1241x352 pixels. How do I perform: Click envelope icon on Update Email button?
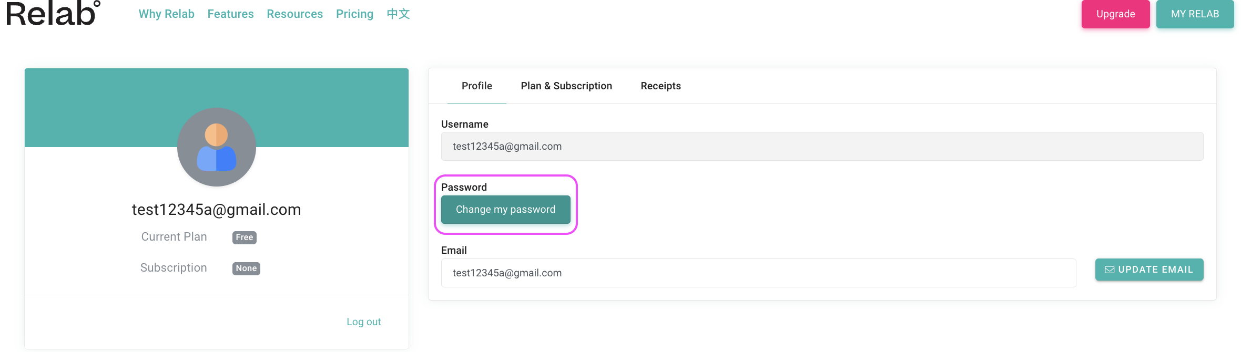coord(1110,270)
